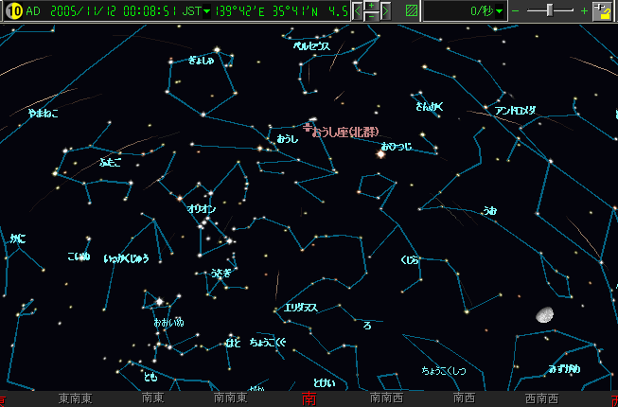618x407 pixels.
Task: Click the slider minus sign
Action: point(517,11)
